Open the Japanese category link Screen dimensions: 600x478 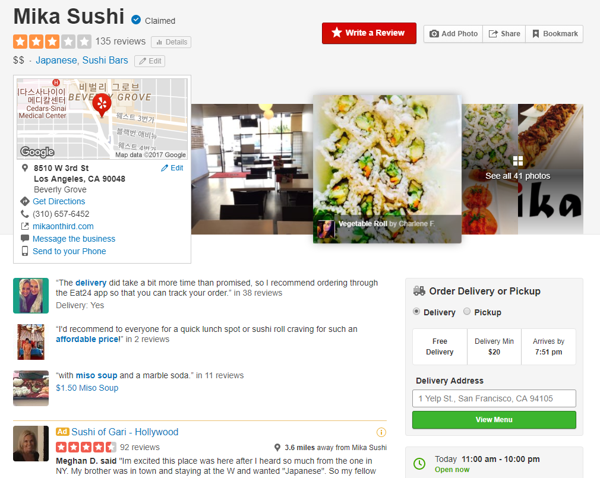coord(56,61)
